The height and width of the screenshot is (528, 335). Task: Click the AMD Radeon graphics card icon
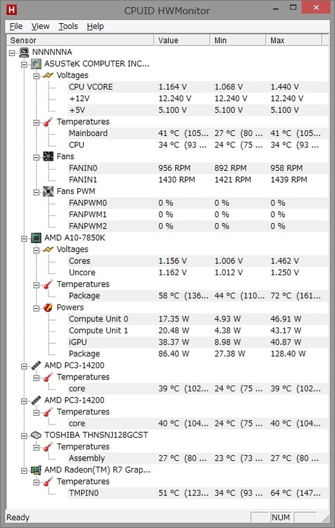[x=36, y=470]
